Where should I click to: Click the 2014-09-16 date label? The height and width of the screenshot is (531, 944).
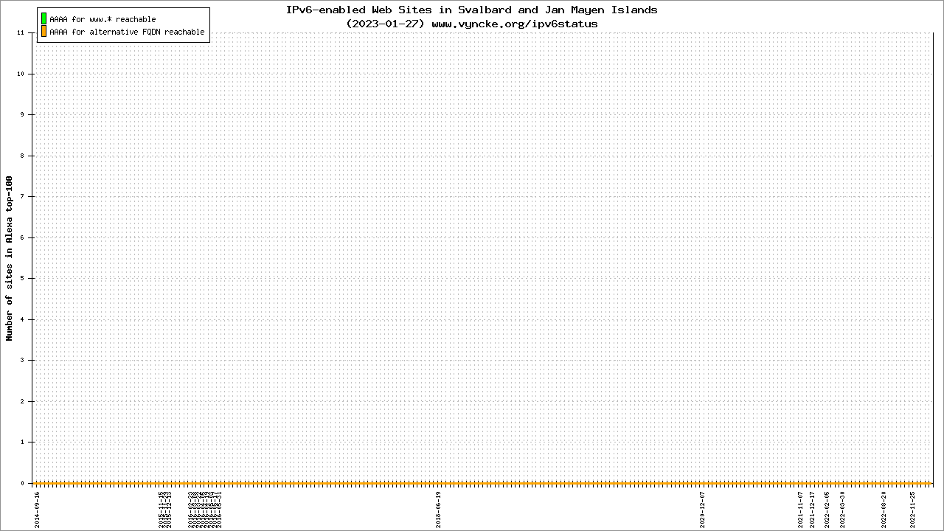[37, 510]
